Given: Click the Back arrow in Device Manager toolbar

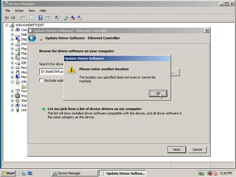Looking at the screenshot, I should pyautogui.click(x=6, y=18).
